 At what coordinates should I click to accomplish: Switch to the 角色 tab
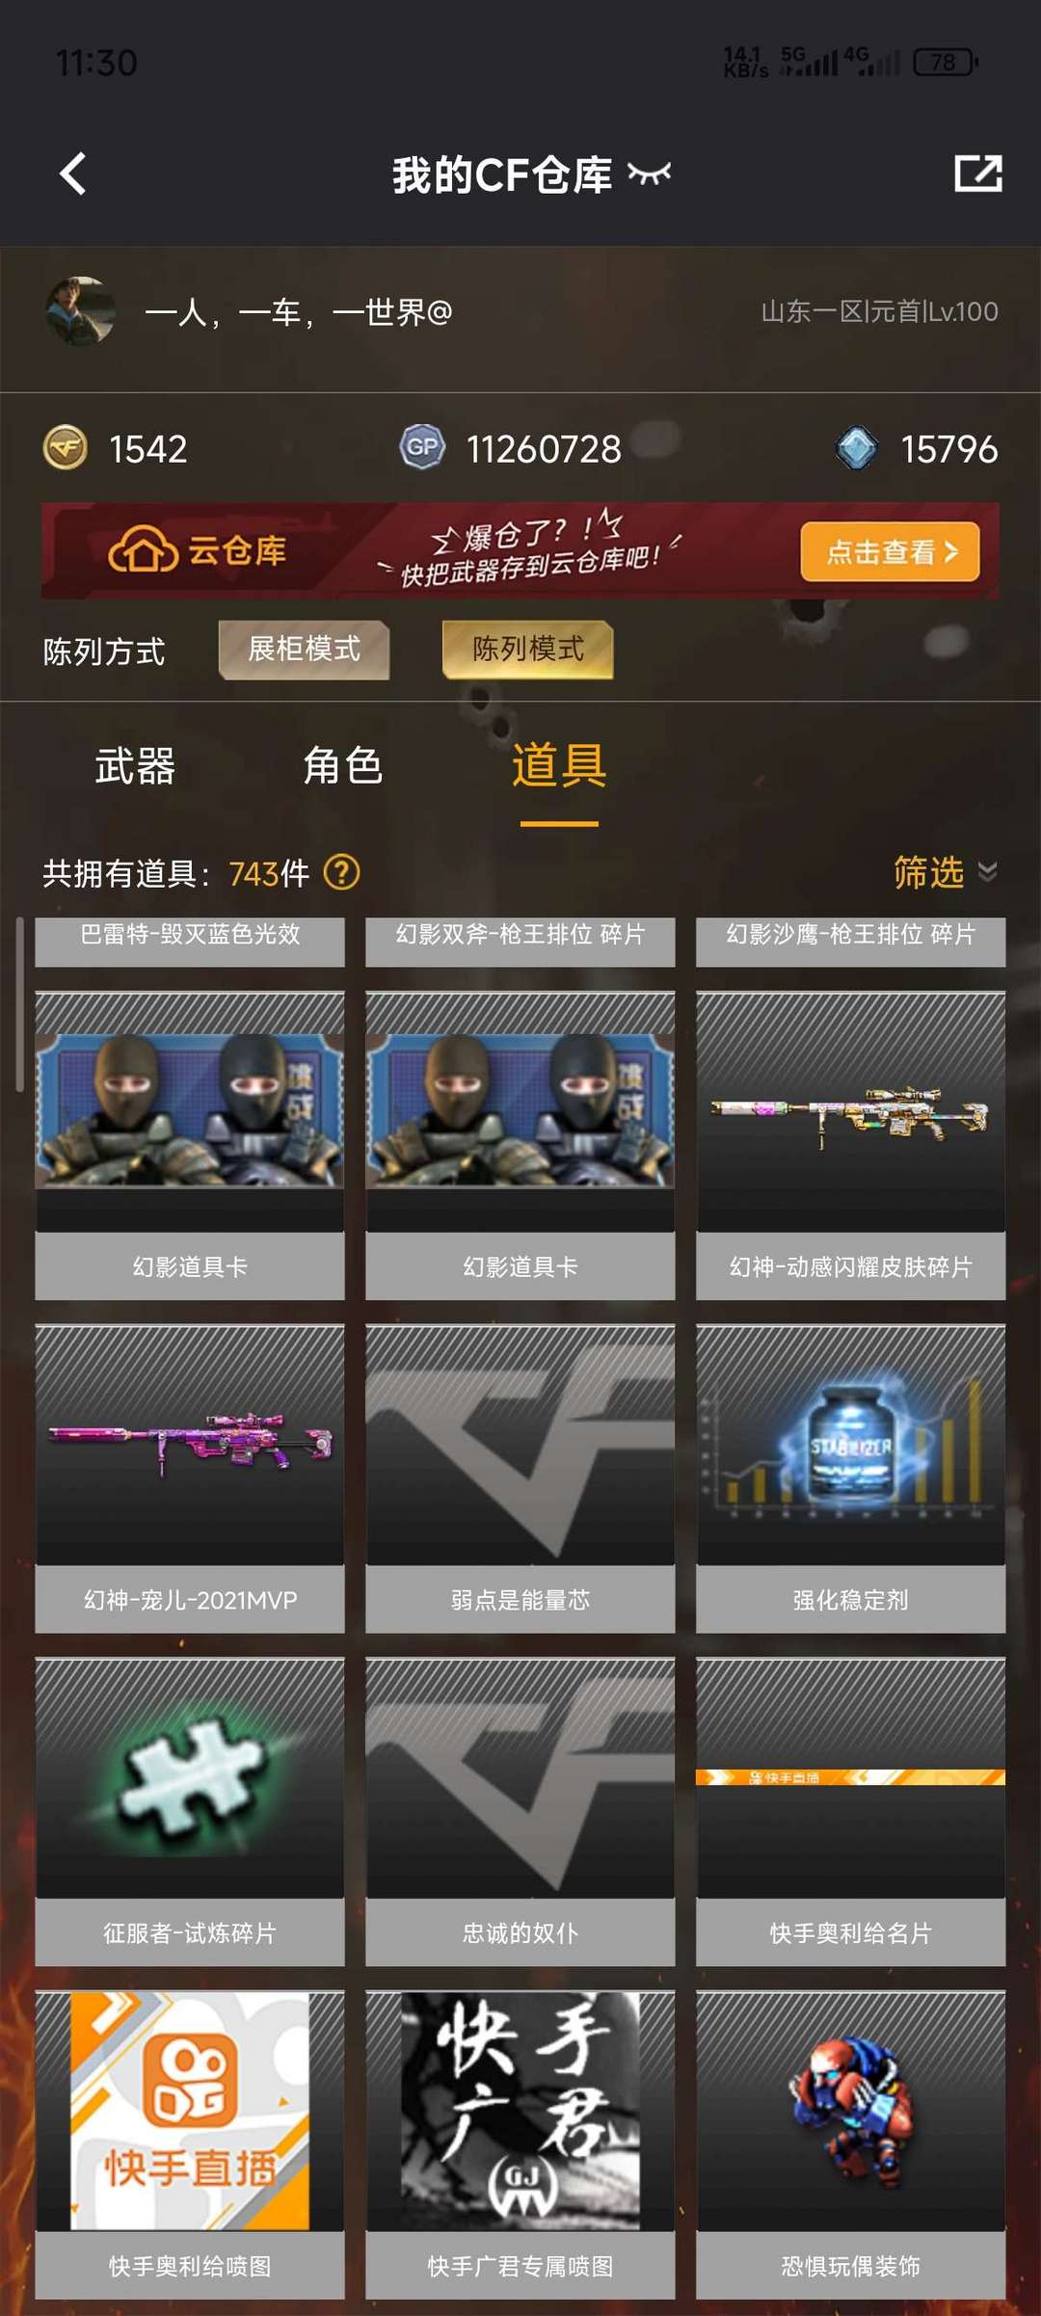tap(343, 767)
